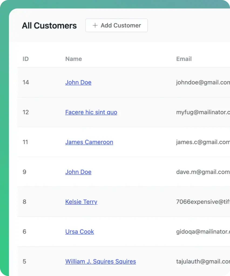The width and height of the screenshot is (230, 276).
Task: Open John Doe with ID 9
Action: click(x=78, y=172)
